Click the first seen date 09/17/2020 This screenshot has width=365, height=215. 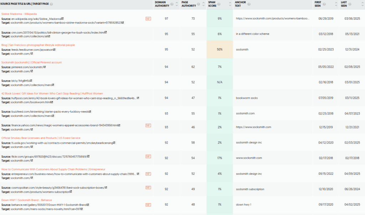(326, 205)
